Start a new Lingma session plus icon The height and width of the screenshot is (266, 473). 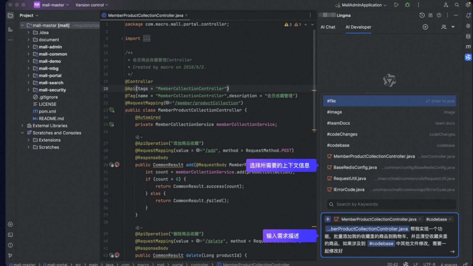(425, 27)
